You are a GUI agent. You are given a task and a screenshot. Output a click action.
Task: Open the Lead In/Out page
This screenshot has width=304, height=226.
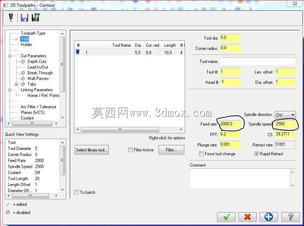tap(38, 67)
